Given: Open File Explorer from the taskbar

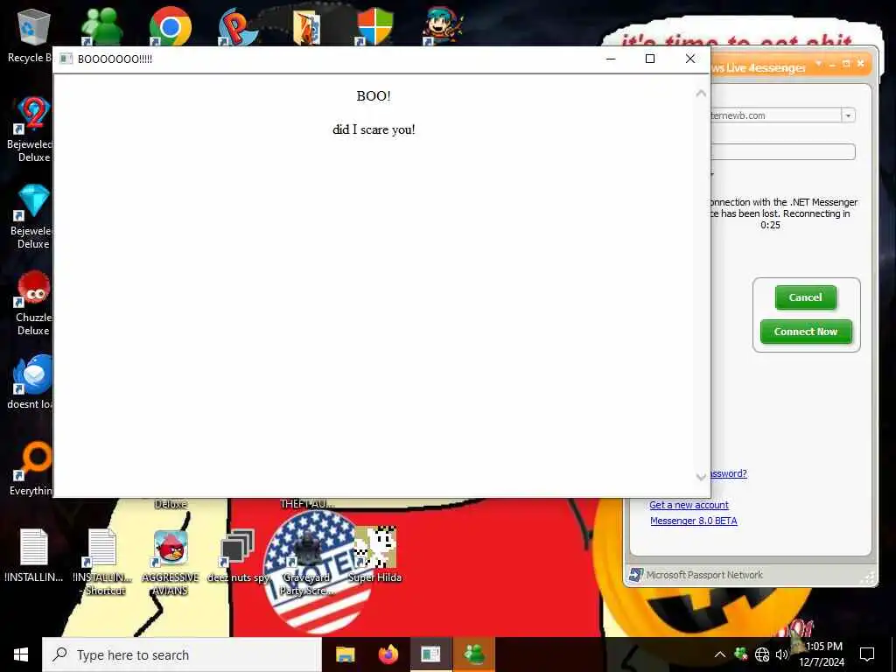Looking at the screenshot, I should (345, 654).
